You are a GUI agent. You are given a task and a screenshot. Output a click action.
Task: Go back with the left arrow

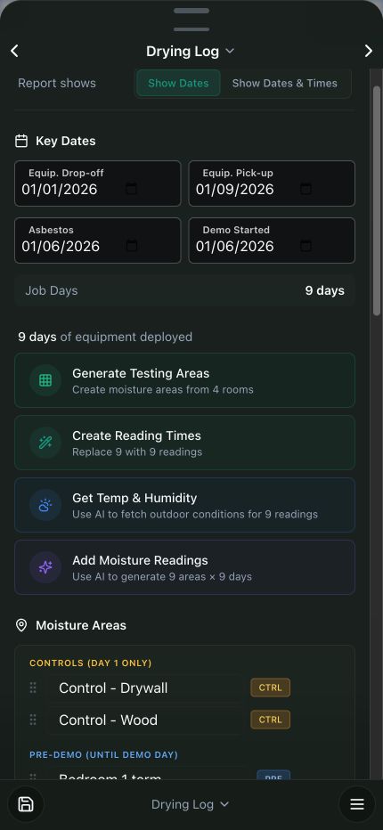[x=14, y=51]
